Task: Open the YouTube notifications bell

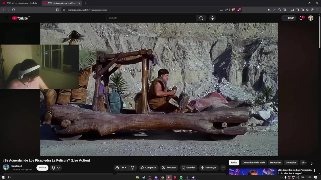Action: tap(301, 18)
